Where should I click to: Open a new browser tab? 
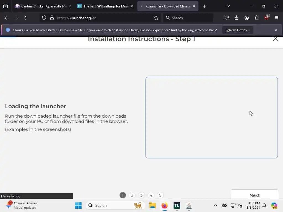pos(204,6)
